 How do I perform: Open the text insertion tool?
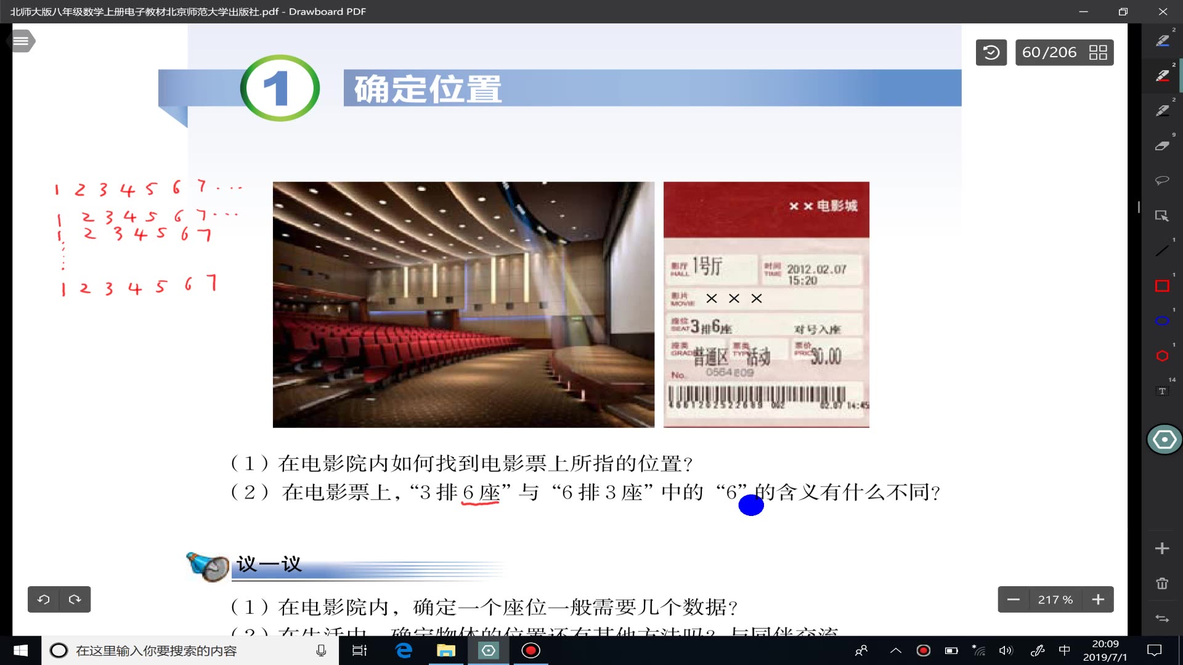point(1162,390)
